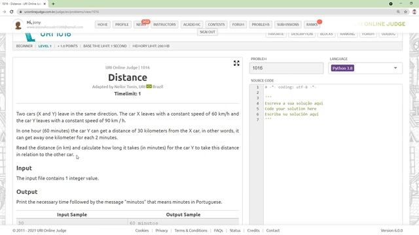Click line 5 'Code your solution here'

coord(291,109)
